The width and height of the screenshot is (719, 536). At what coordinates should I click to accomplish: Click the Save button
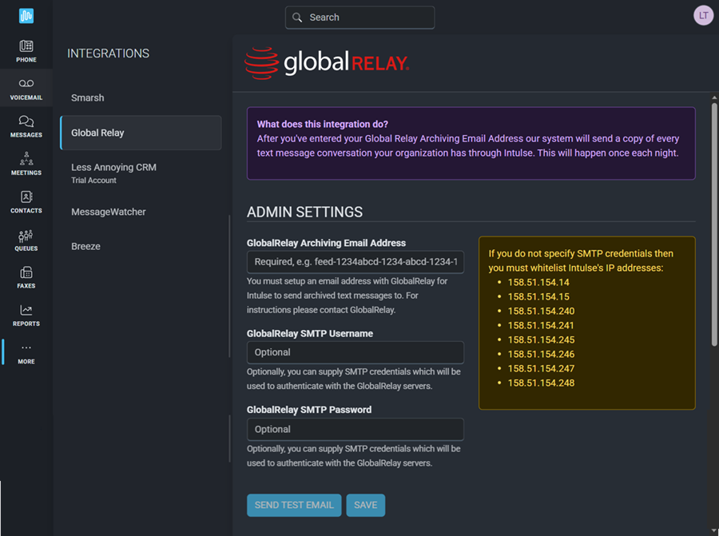coord(366,505)
